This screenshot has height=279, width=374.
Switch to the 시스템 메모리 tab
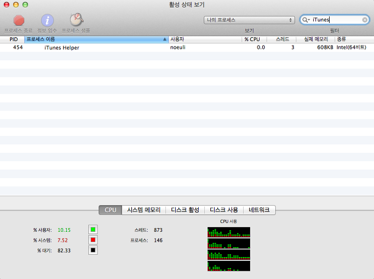pyautogui.click(x=144, y=210)
